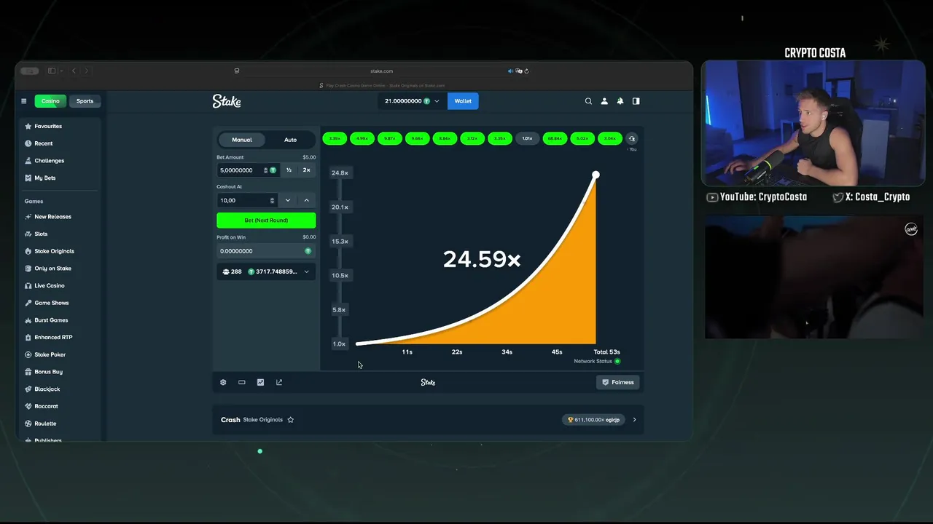Toggle theatre mode rectangle icon
This screenshot has width=933, height=524.
point(242,382)
